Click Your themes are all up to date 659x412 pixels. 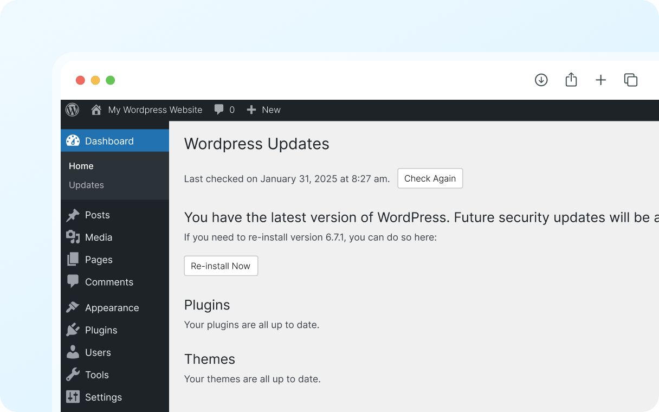pyautogui.click(x=253, y=379)
